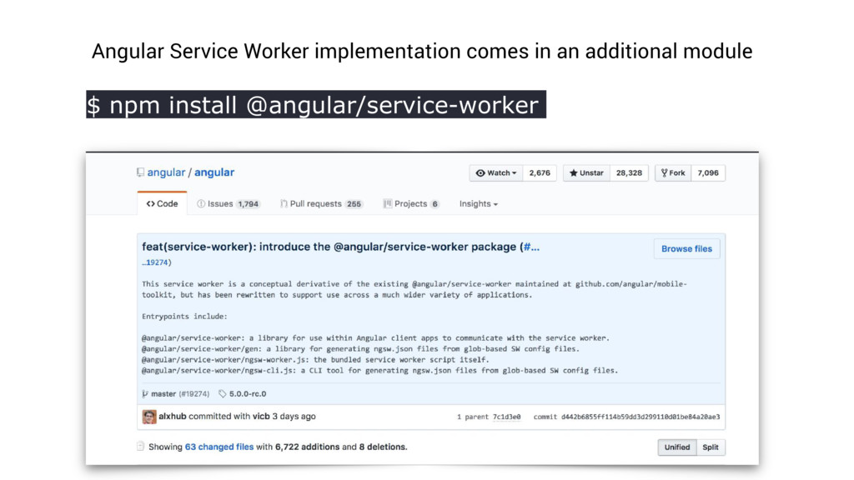This screenshot has height=480, width=854.
Task: Click the tag icon before 5.0.0-rc.0
Action: click(222, 393)
